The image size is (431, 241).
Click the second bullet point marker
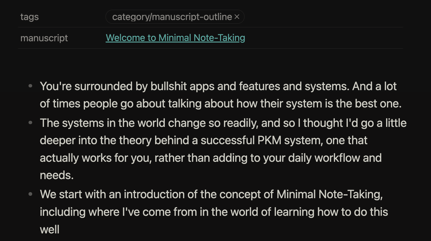pos(30,123)
